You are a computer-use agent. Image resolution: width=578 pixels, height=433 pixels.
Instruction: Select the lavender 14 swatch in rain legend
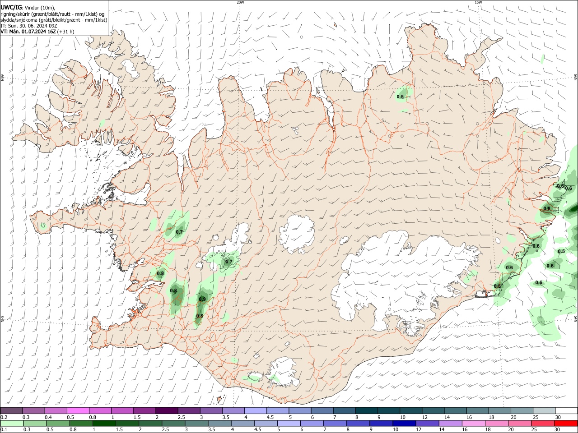[450, 423]
